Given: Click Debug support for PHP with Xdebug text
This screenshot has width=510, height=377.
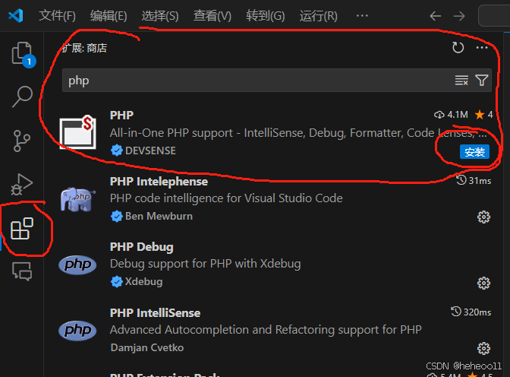Looking at the screenshot, I should point(205,264).
